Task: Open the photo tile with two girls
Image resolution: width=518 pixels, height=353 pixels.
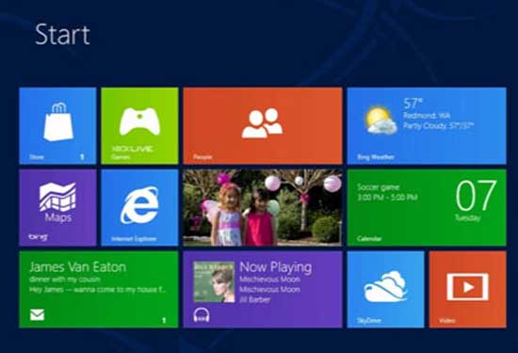Action: click(263, 208)
